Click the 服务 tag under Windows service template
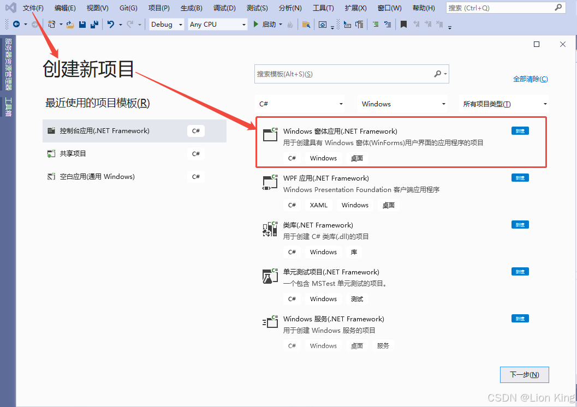This screenshot has height=407, width=577. [383, 346]
